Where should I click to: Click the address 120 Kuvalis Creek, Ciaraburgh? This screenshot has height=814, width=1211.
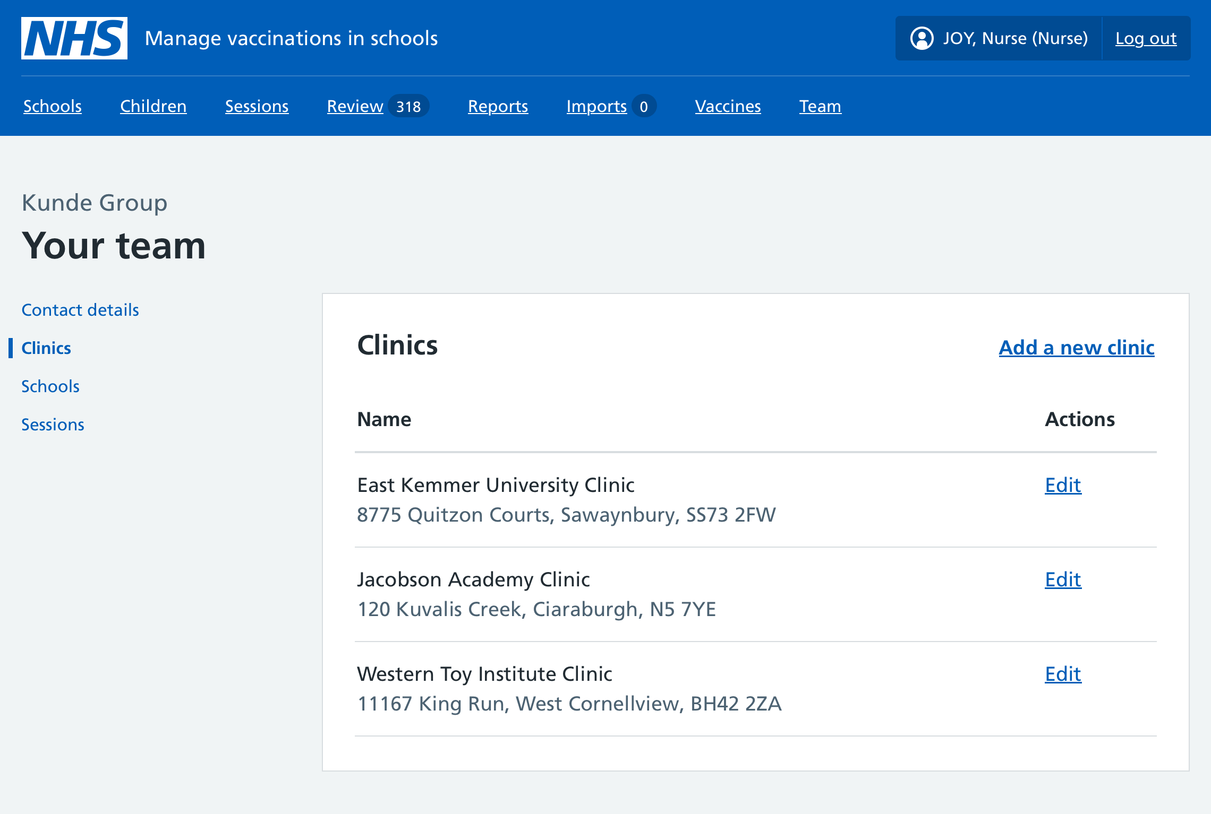536,609
